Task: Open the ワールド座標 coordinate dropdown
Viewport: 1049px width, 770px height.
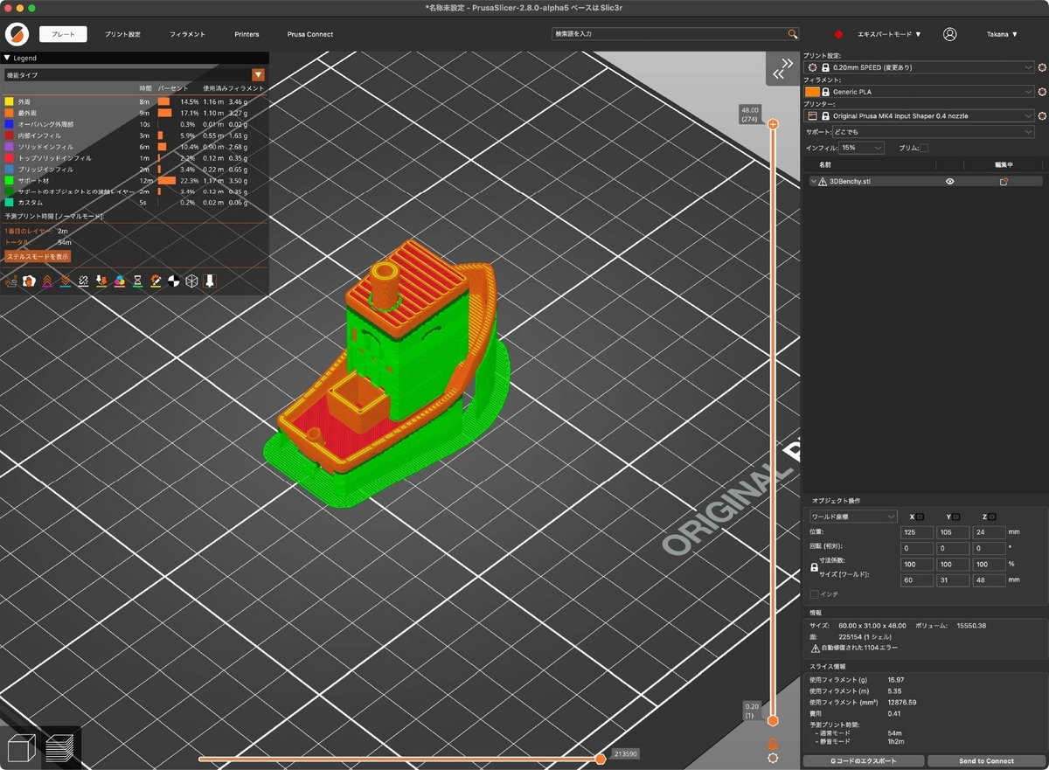Action: click(853, 517)
